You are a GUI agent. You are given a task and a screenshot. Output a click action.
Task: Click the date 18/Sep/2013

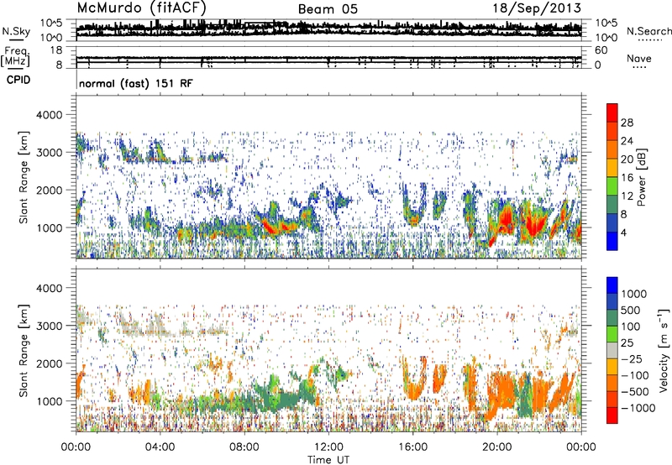point(537,8)
